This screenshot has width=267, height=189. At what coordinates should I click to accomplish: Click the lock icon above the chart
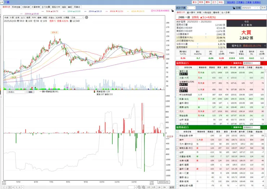pyautogui.click(x=172, y=11)
